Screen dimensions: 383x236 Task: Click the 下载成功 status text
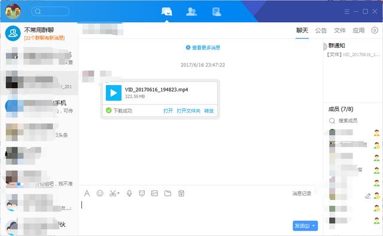click(x=122, y=111)
